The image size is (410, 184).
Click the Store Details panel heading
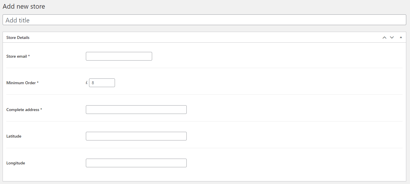click(18, 37)
